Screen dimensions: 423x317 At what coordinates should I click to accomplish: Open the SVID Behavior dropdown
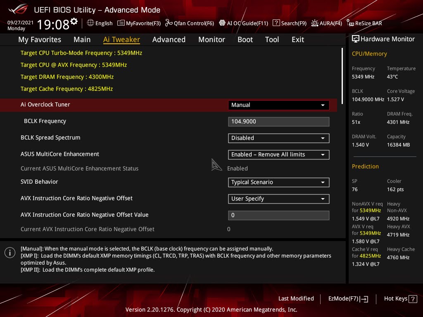pos(278,182)
